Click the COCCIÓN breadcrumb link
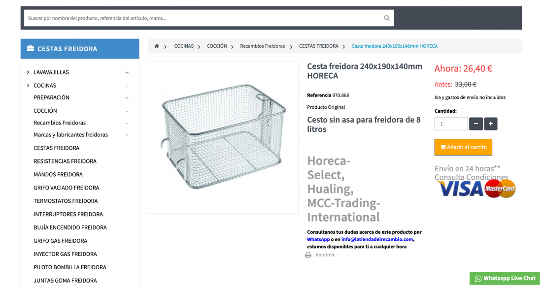 pyautogui.click(x=217, y=46)
